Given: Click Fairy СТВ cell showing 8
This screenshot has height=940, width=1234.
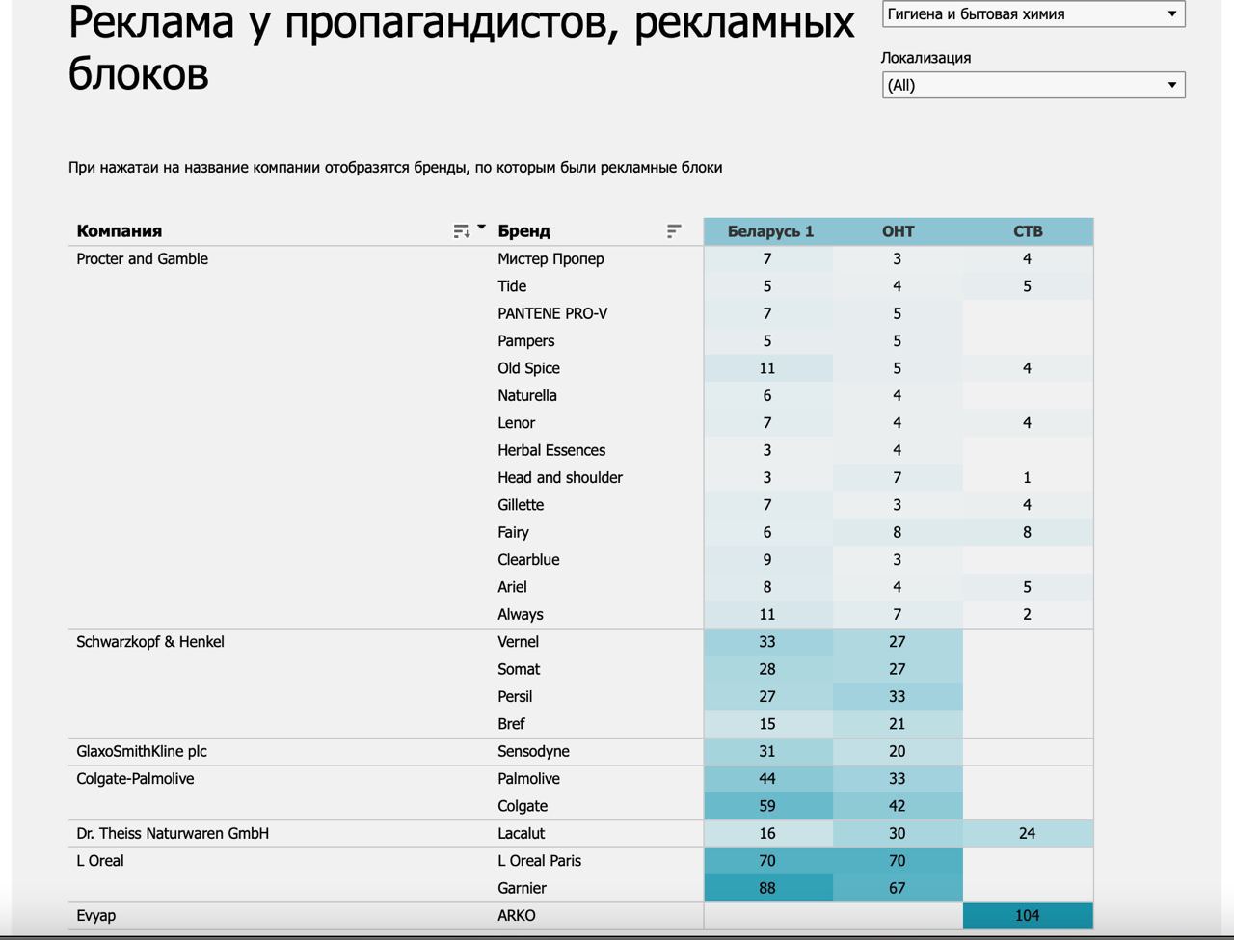Looking at the screenshot, I should tap(1028, 532).
